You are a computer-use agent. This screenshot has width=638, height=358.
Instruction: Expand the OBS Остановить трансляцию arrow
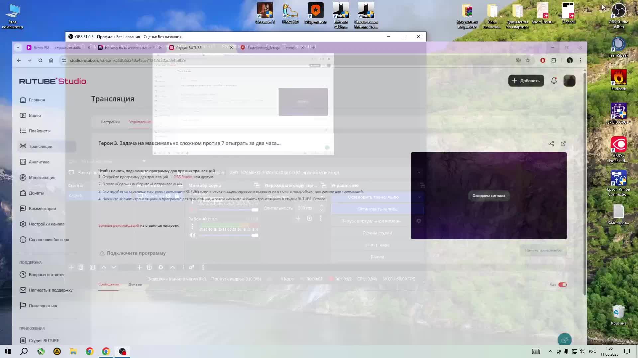419,197
